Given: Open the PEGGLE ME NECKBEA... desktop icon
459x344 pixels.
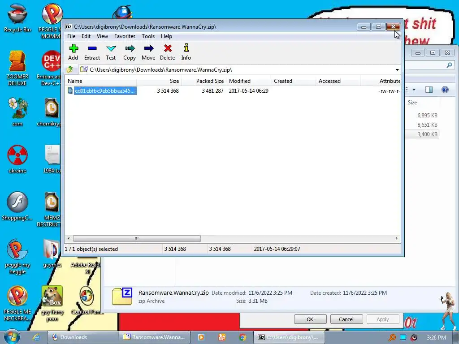Looking at the screenshot, I should click(17, 304).
